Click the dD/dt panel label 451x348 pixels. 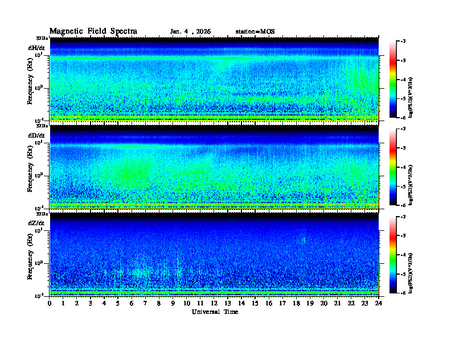click(36, 135)
